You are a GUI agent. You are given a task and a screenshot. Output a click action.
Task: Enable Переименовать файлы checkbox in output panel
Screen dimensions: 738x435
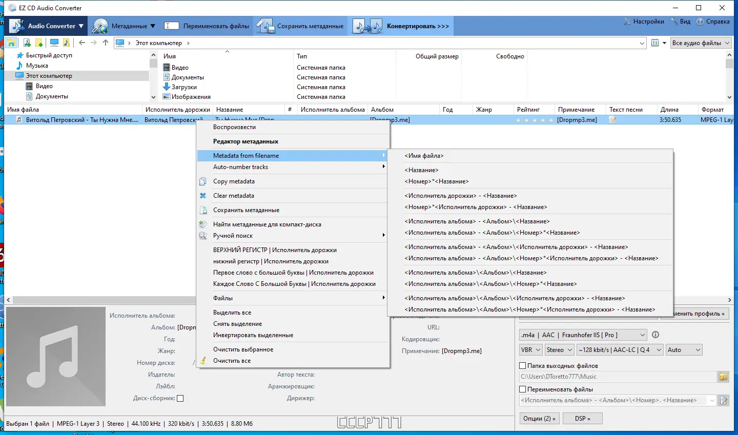point(523,389)
